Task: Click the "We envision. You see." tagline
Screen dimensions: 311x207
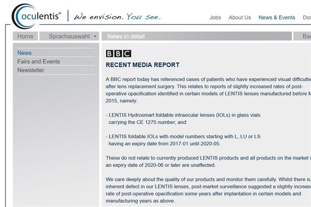Action: (117, 17)
